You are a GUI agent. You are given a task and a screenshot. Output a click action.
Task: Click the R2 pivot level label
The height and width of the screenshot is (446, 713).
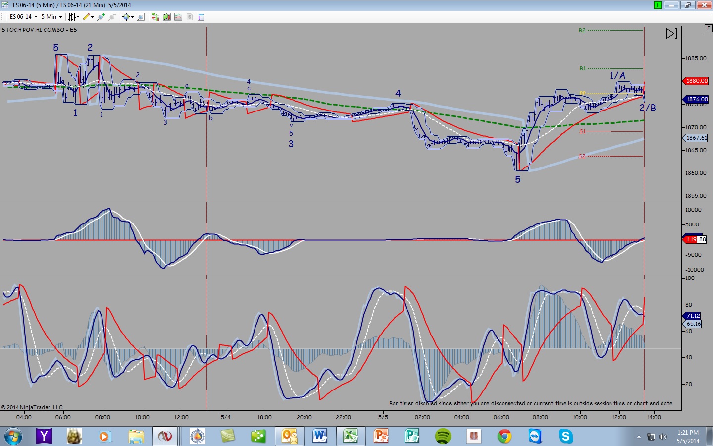click(x=582, y=30)
